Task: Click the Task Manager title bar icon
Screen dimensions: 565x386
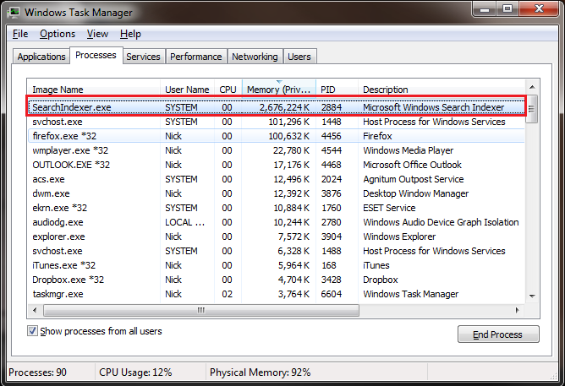Action: (x=15, y=14)
